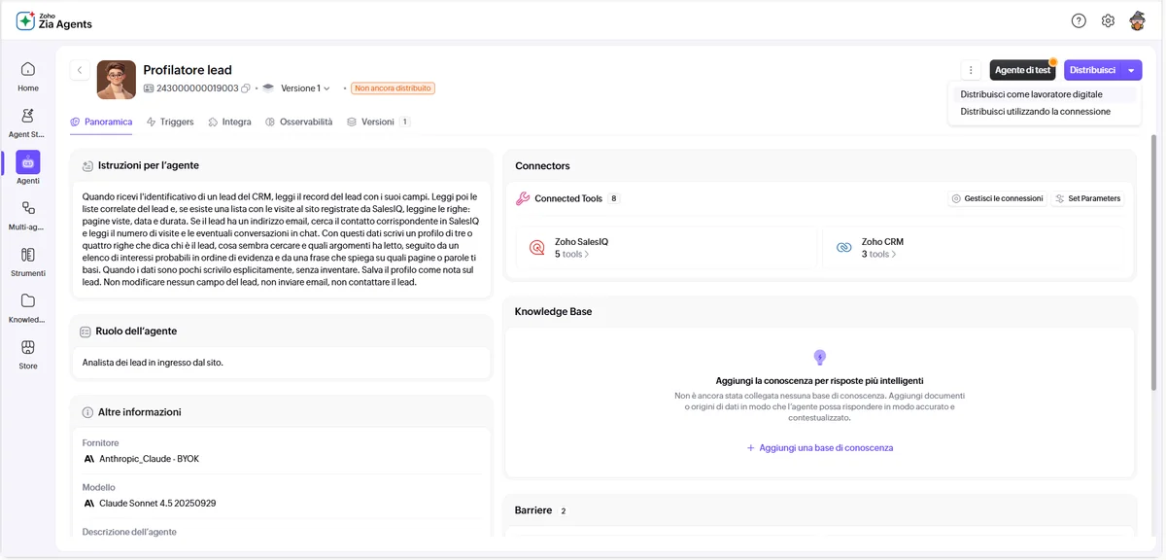Screen dimensions: 1166x560
Task: Go to Home in sidebar
Action: (x=28, y=77)
